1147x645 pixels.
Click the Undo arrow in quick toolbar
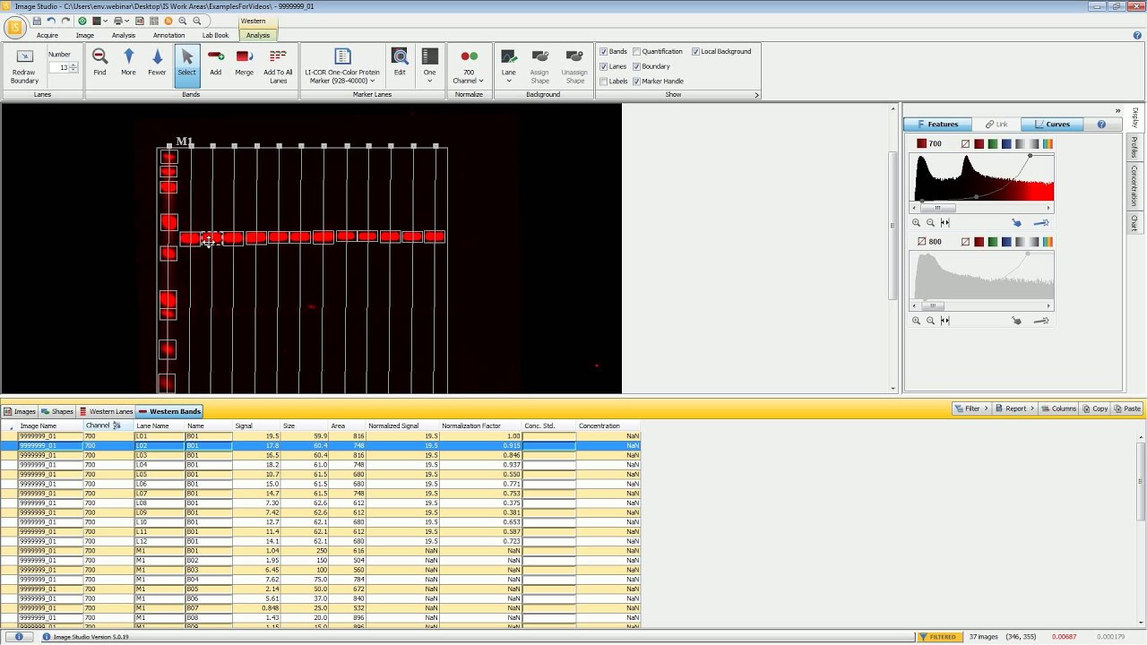pyautogui.click(x=51, y=21)
